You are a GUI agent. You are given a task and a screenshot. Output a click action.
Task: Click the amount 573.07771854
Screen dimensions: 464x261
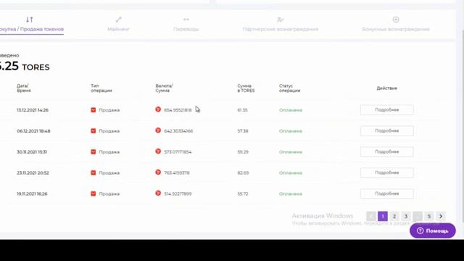click(x=178, y=152)
